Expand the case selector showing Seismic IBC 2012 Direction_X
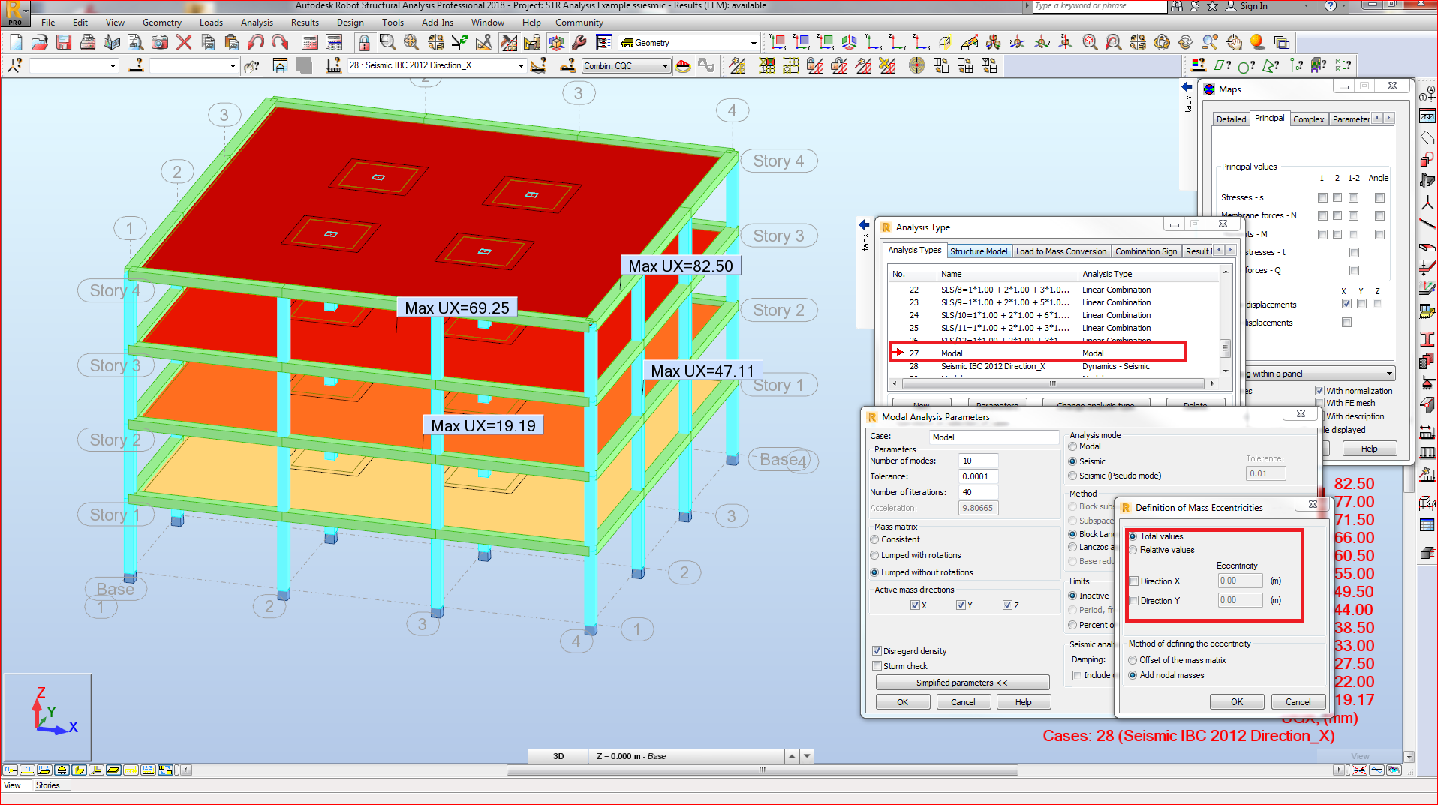1438x805 pixels. click(519, 65)
